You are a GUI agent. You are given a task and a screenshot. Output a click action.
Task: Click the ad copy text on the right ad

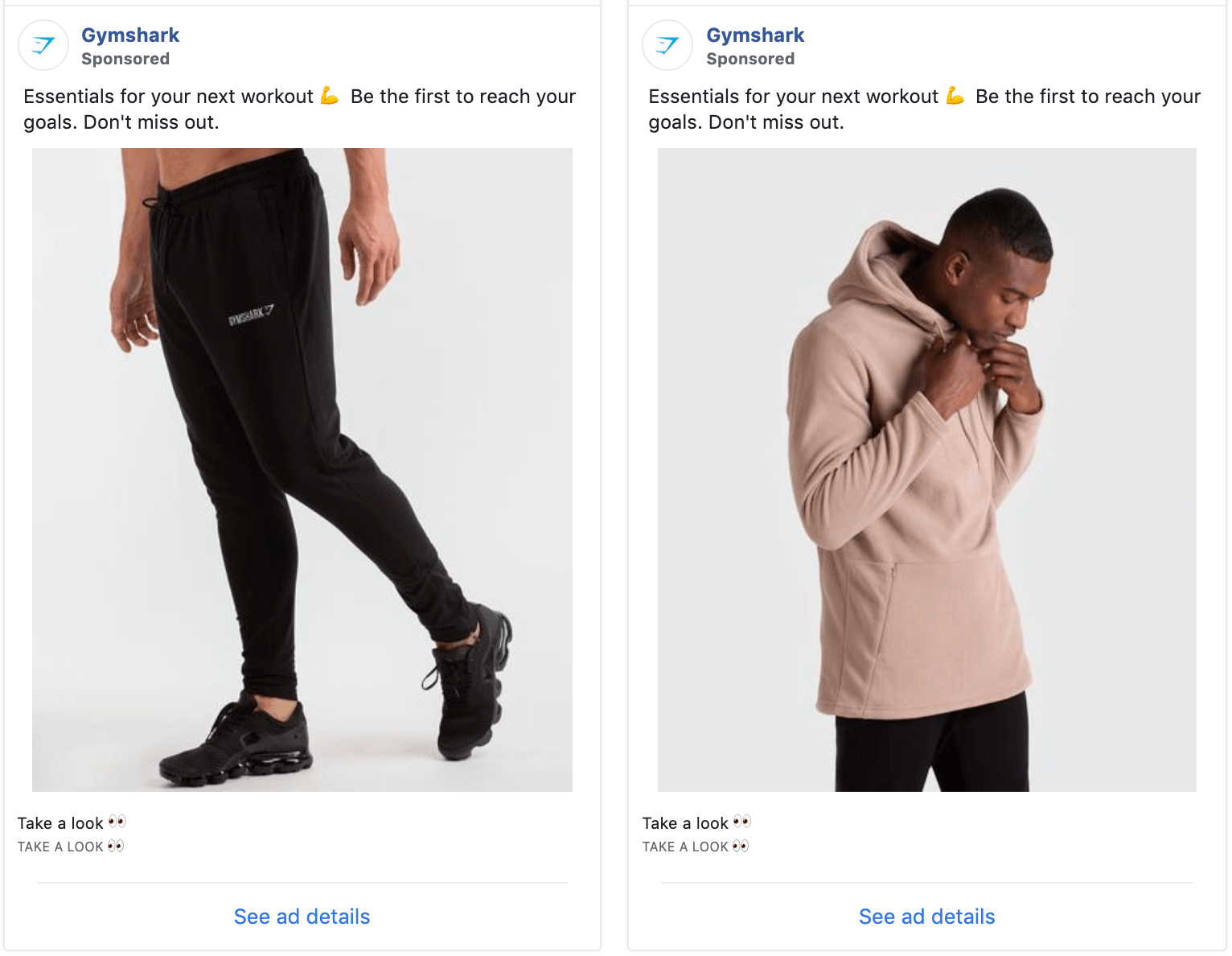[923, 109]
